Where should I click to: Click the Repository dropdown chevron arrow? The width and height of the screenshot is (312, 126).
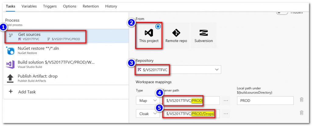point(217,70)
